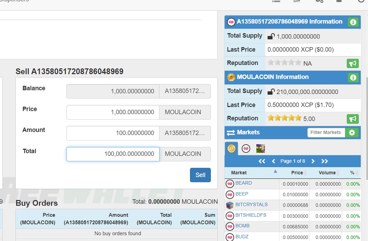Click the BEARD row XCP icon
368x241 pixels.
(x=230, y=184)
